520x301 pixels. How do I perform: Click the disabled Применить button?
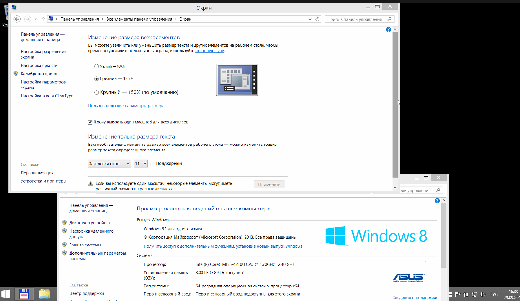click(269, 184)
